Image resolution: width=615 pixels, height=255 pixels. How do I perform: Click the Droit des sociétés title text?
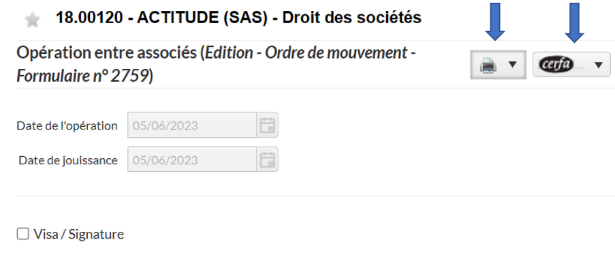tap(352, 18)
